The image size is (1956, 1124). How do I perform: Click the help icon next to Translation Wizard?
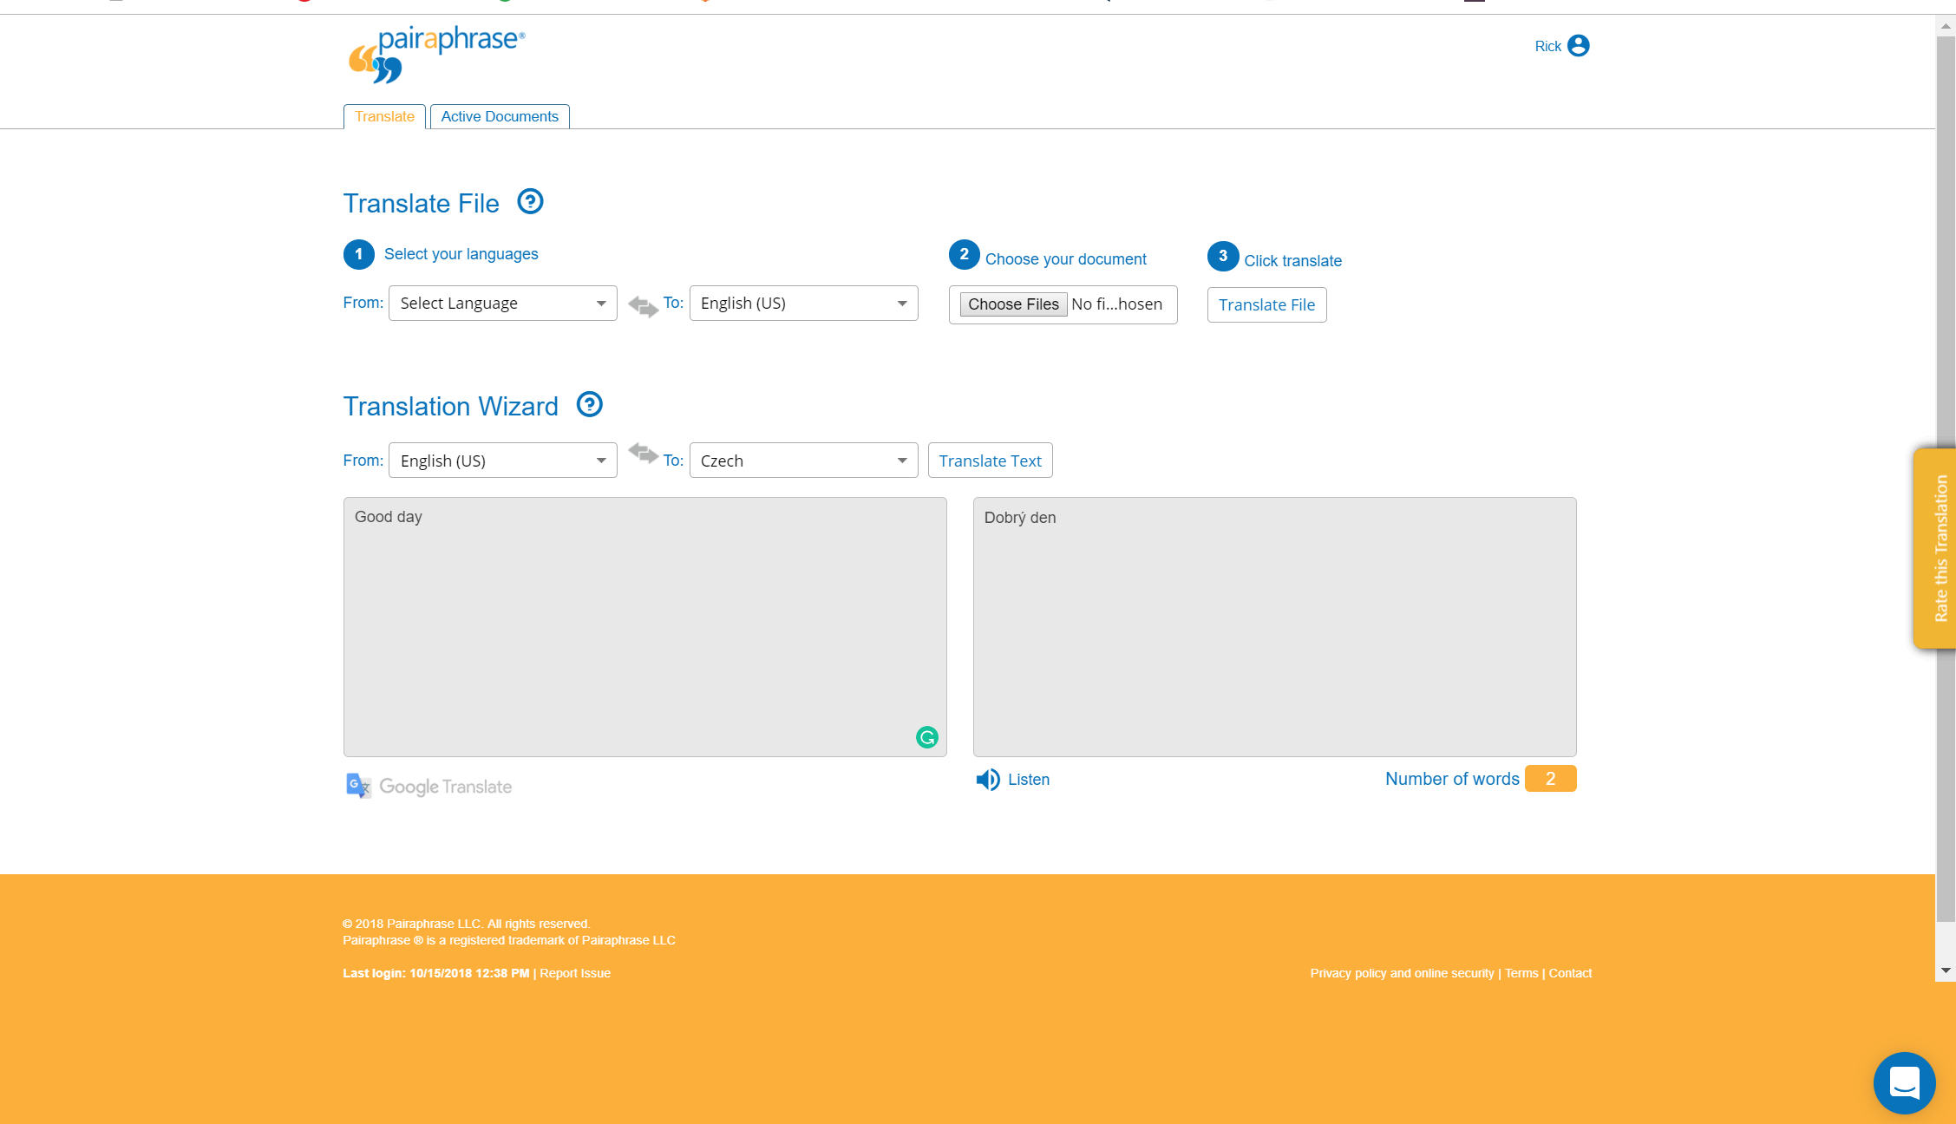coord(587,404)
